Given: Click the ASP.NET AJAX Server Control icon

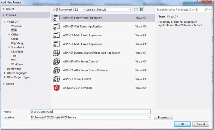Looking at the screenshot, I should click(x=57, y=62).
